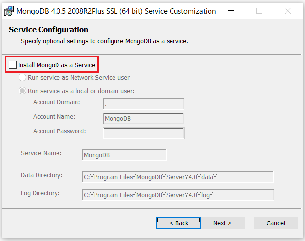Click the Account Password input box
Viewport: 305px width, 241px height.
pyautogui.click(x=143, y=133)
